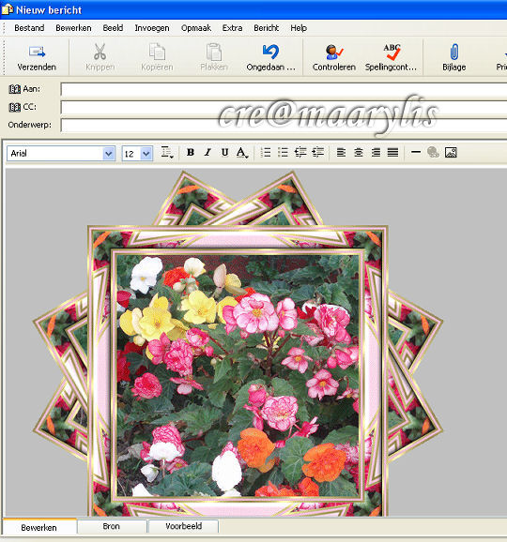
Task: Open the font size dropdown
Action: click(146, 154)
